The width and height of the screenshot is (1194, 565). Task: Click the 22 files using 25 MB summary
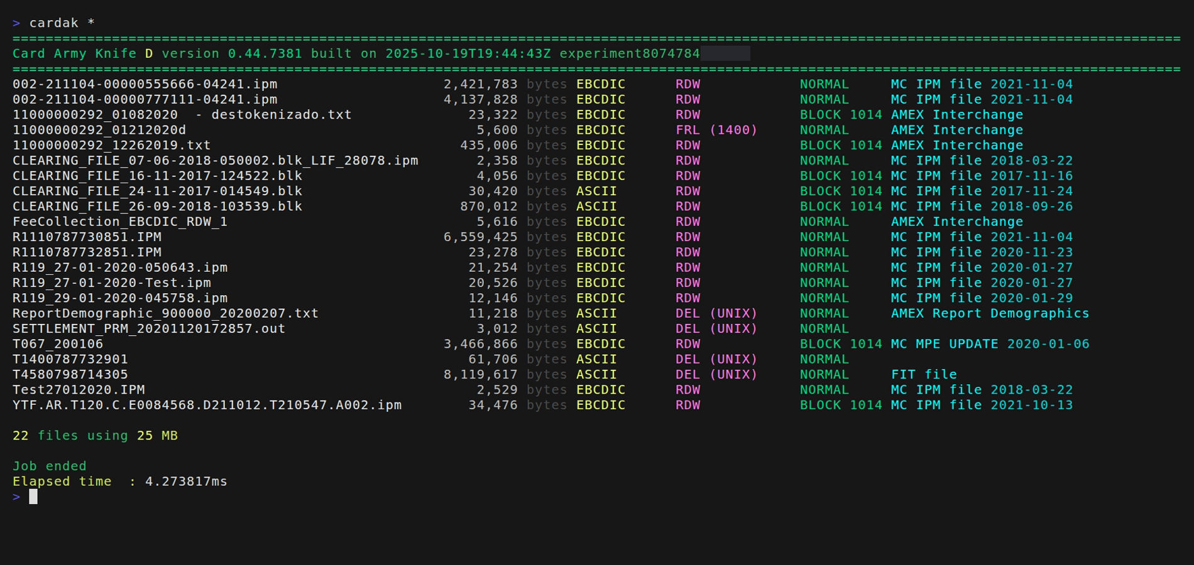(x=96, y=435)
